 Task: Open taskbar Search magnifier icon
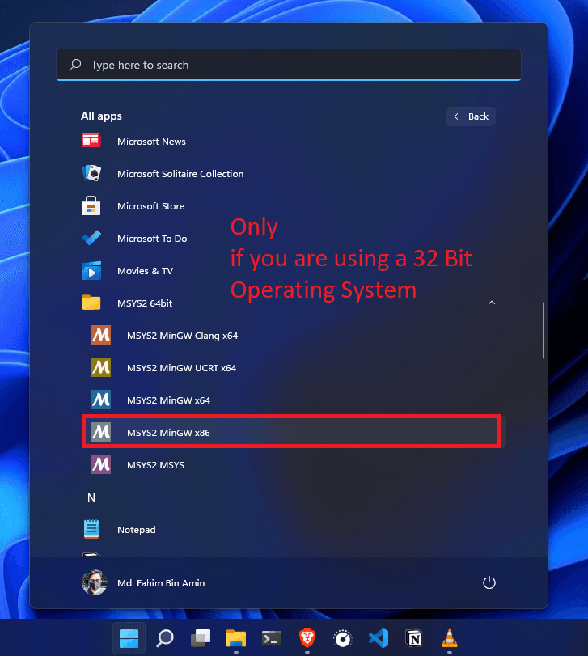pos(165,638)
